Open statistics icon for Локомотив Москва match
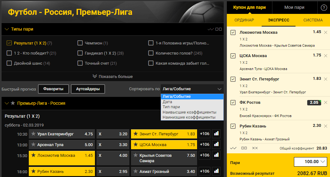 coord(216,155)
